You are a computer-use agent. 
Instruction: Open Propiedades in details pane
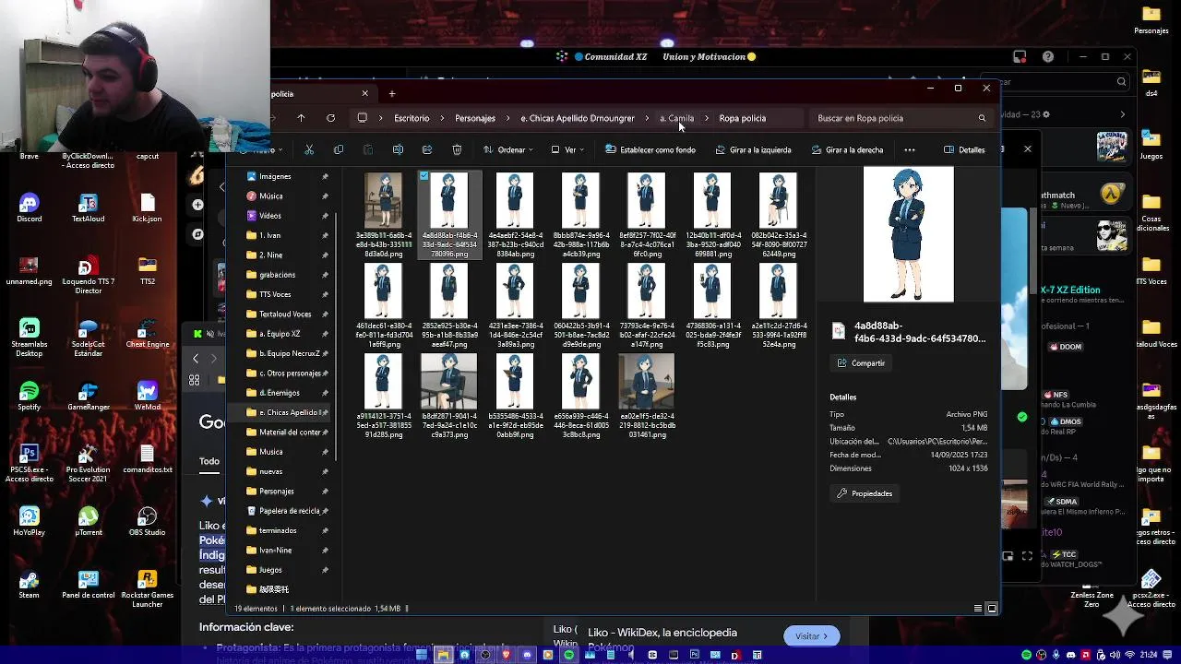coord(865,493)
